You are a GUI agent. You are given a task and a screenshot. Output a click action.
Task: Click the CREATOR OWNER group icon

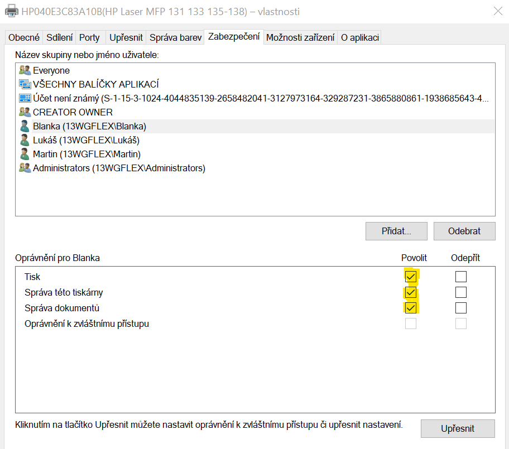click(25, 112)
